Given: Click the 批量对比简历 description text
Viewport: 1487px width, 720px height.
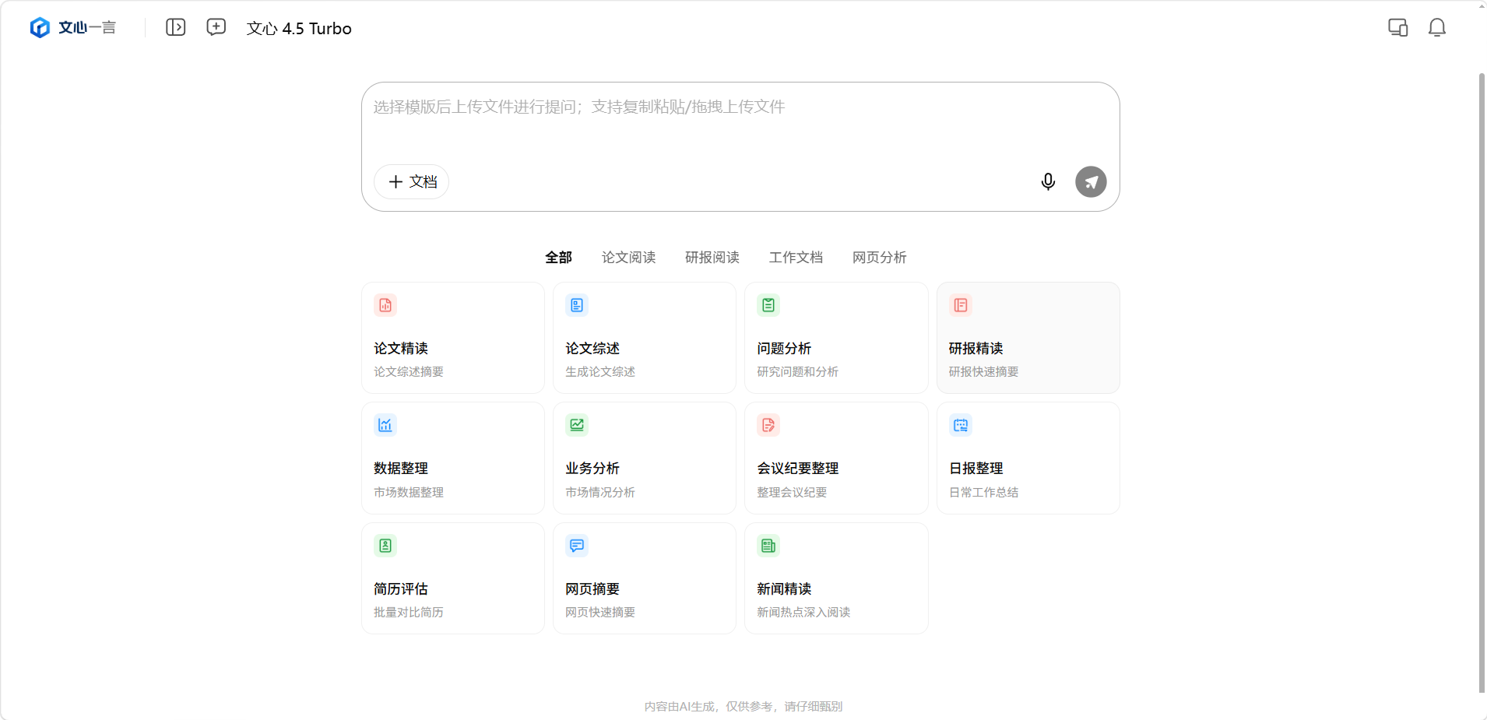Looking at the screenshot, I should tap(409, 613).
